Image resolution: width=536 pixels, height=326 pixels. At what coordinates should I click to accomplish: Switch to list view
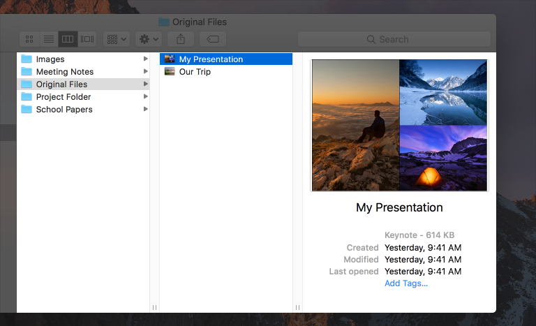pyautogui.click(x=49, y=39)
